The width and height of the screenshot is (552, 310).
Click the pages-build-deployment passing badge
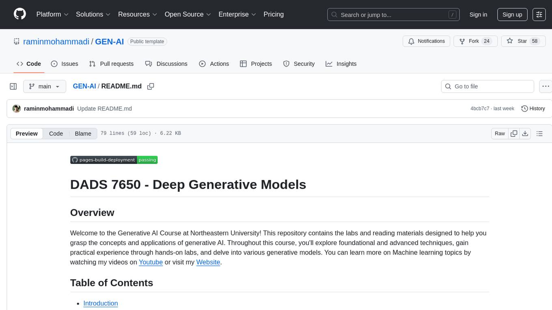click(114, 160)
